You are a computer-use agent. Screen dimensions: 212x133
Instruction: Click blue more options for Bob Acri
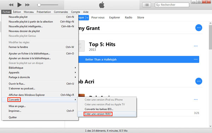(x=199, y=81)
